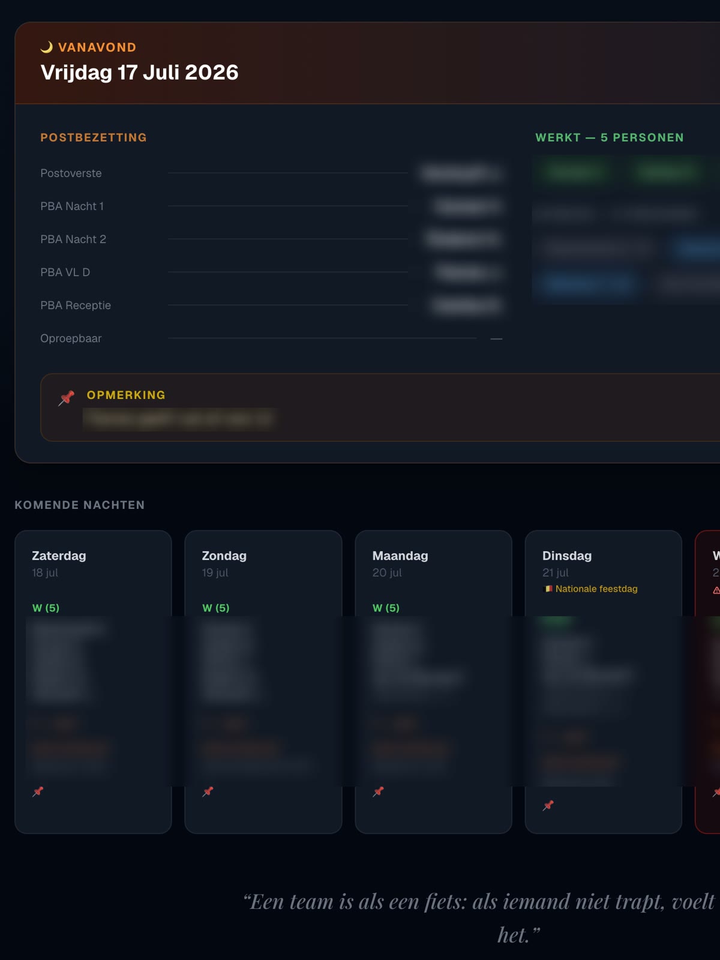Select the PBA VL D row label
The width and height of the screenshot is (720, 960).
point(65,272)
